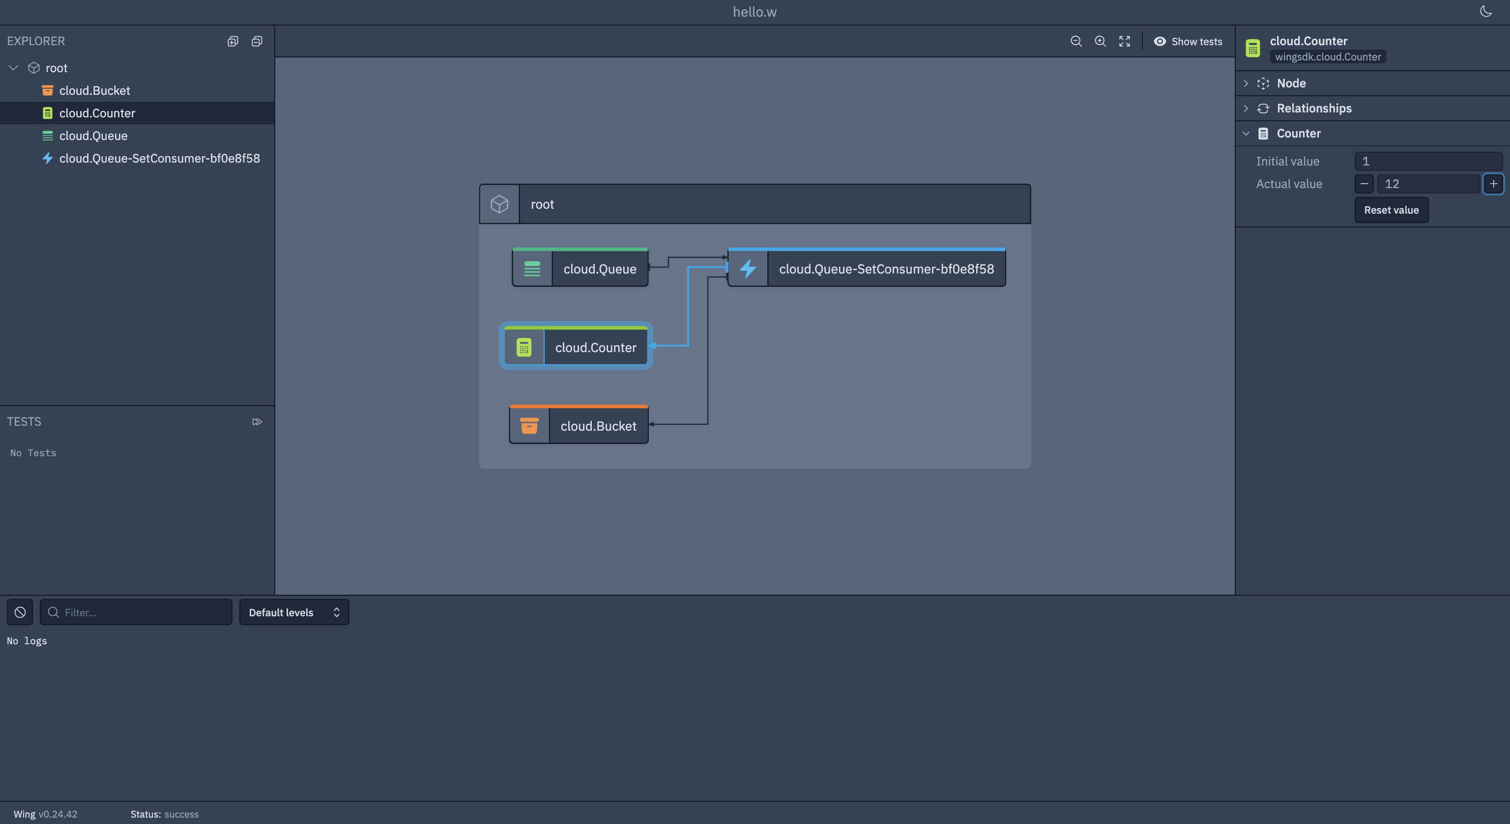This screenshot has width=1510, height=824.
Task: Select cloud.Queue in the Explorer tree
Action: [x=93, y=135]
